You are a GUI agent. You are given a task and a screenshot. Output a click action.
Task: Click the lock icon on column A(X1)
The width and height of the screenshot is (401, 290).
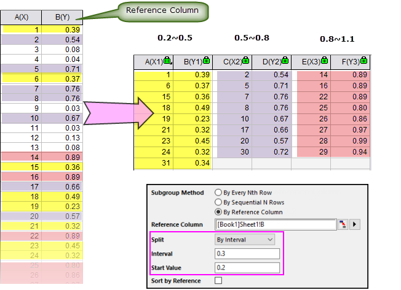tap(167, 61)
